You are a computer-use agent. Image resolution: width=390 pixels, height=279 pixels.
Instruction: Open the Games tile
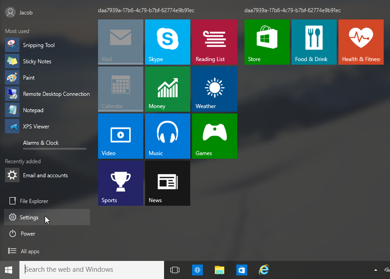point(215,136)
